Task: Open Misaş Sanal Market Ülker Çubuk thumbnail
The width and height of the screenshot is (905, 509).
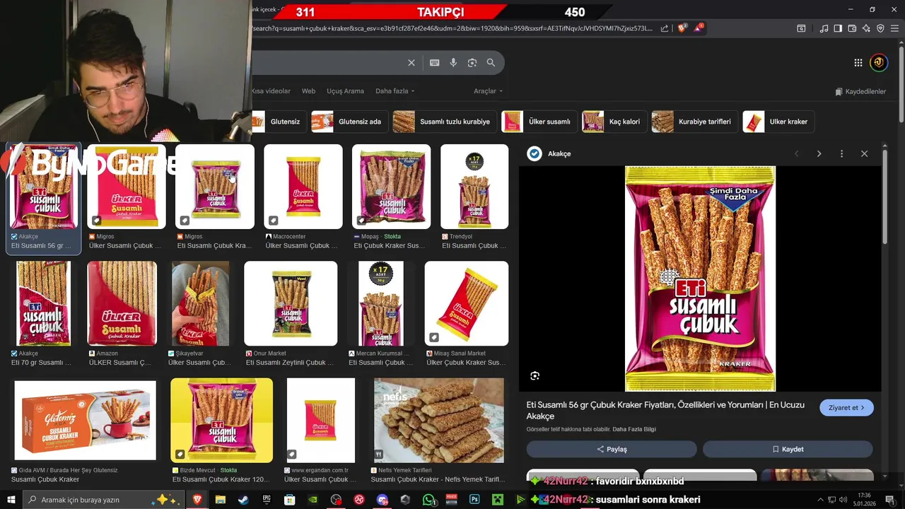Action: [467, 304]
